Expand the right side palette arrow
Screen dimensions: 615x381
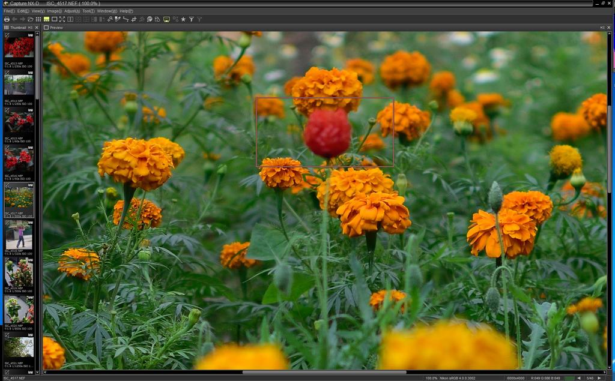[x=602, y=28]
